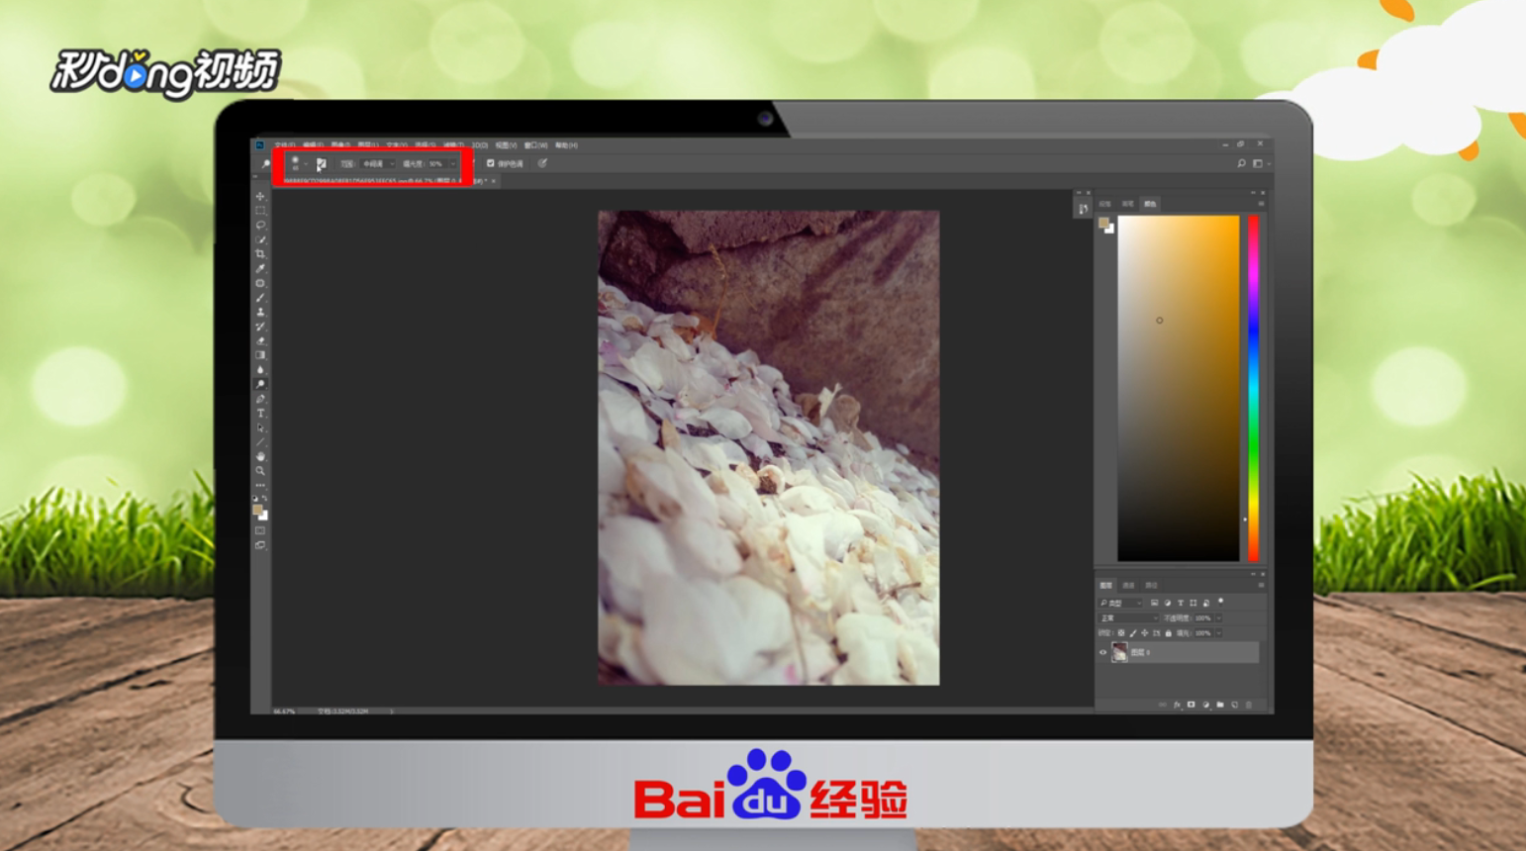Filter layers by type layers
This screenshot has height=851, width=1526.
pyautogui.click(x=1180, y=603)
